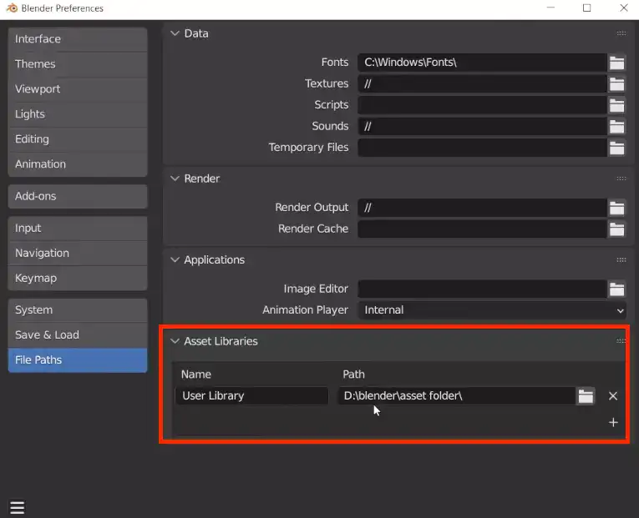
Task: Minimize the Blender Preferences window
Action: (x=550, y=8)
